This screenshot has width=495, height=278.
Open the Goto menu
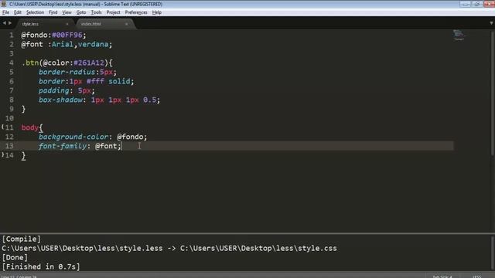[81, 12]
